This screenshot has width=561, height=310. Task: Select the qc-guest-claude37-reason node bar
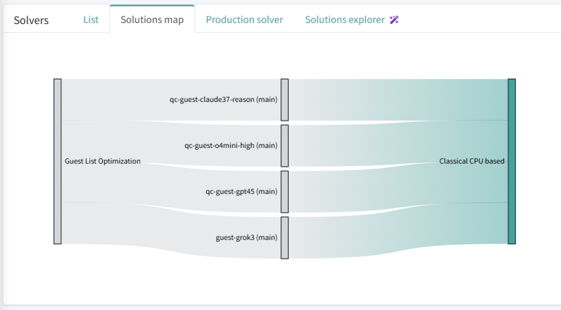[x=284, y=100]
